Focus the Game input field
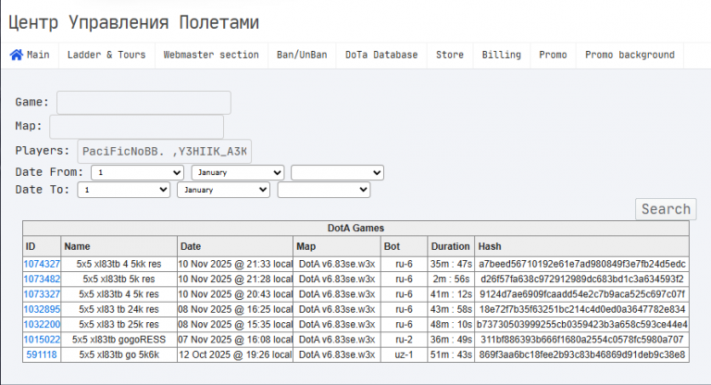 coord(143,103)
